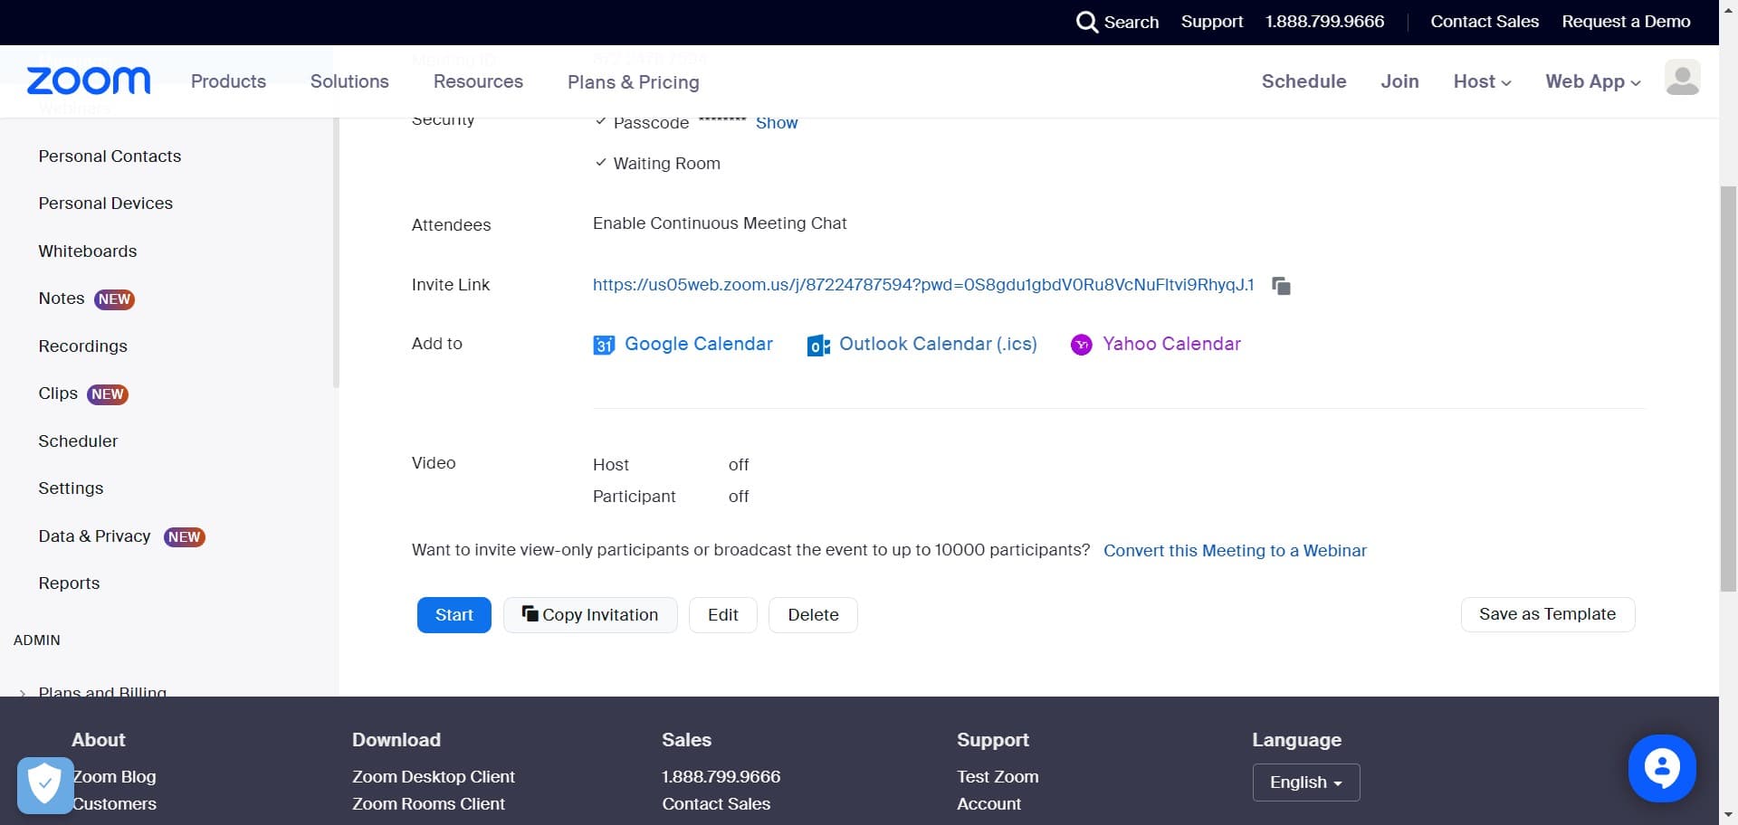Click the privacy shield badge

coord(44,784)
